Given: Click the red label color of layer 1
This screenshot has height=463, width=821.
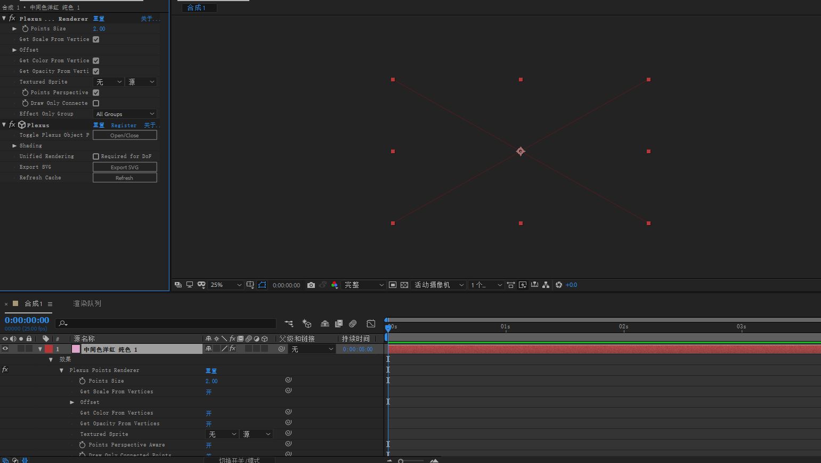Looking at the screenshot, I should pos(49,349).
